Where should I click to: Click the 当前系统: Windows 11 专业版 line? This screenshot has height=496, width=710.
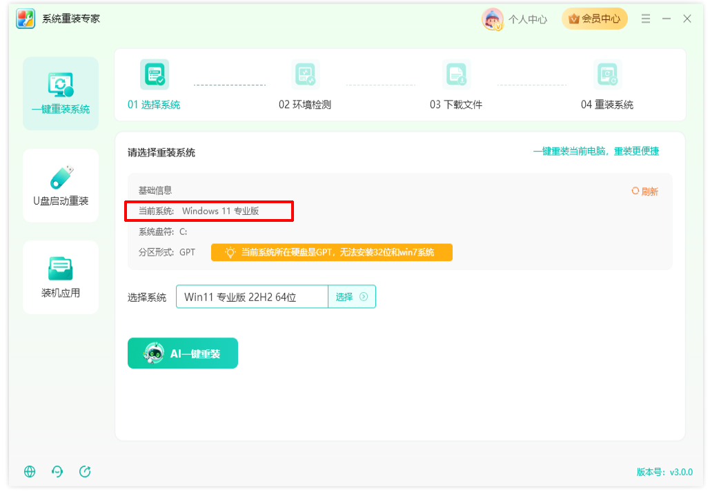pos(199,211)
